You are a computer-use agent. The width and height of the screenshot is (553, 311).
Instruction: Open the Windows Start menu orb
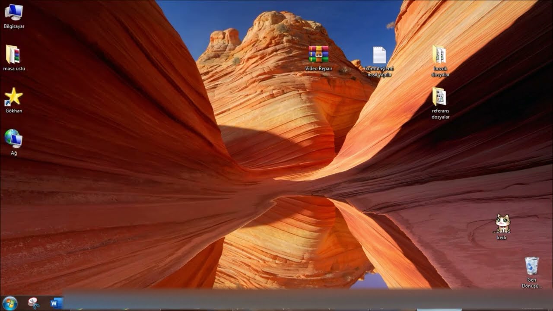10,303
